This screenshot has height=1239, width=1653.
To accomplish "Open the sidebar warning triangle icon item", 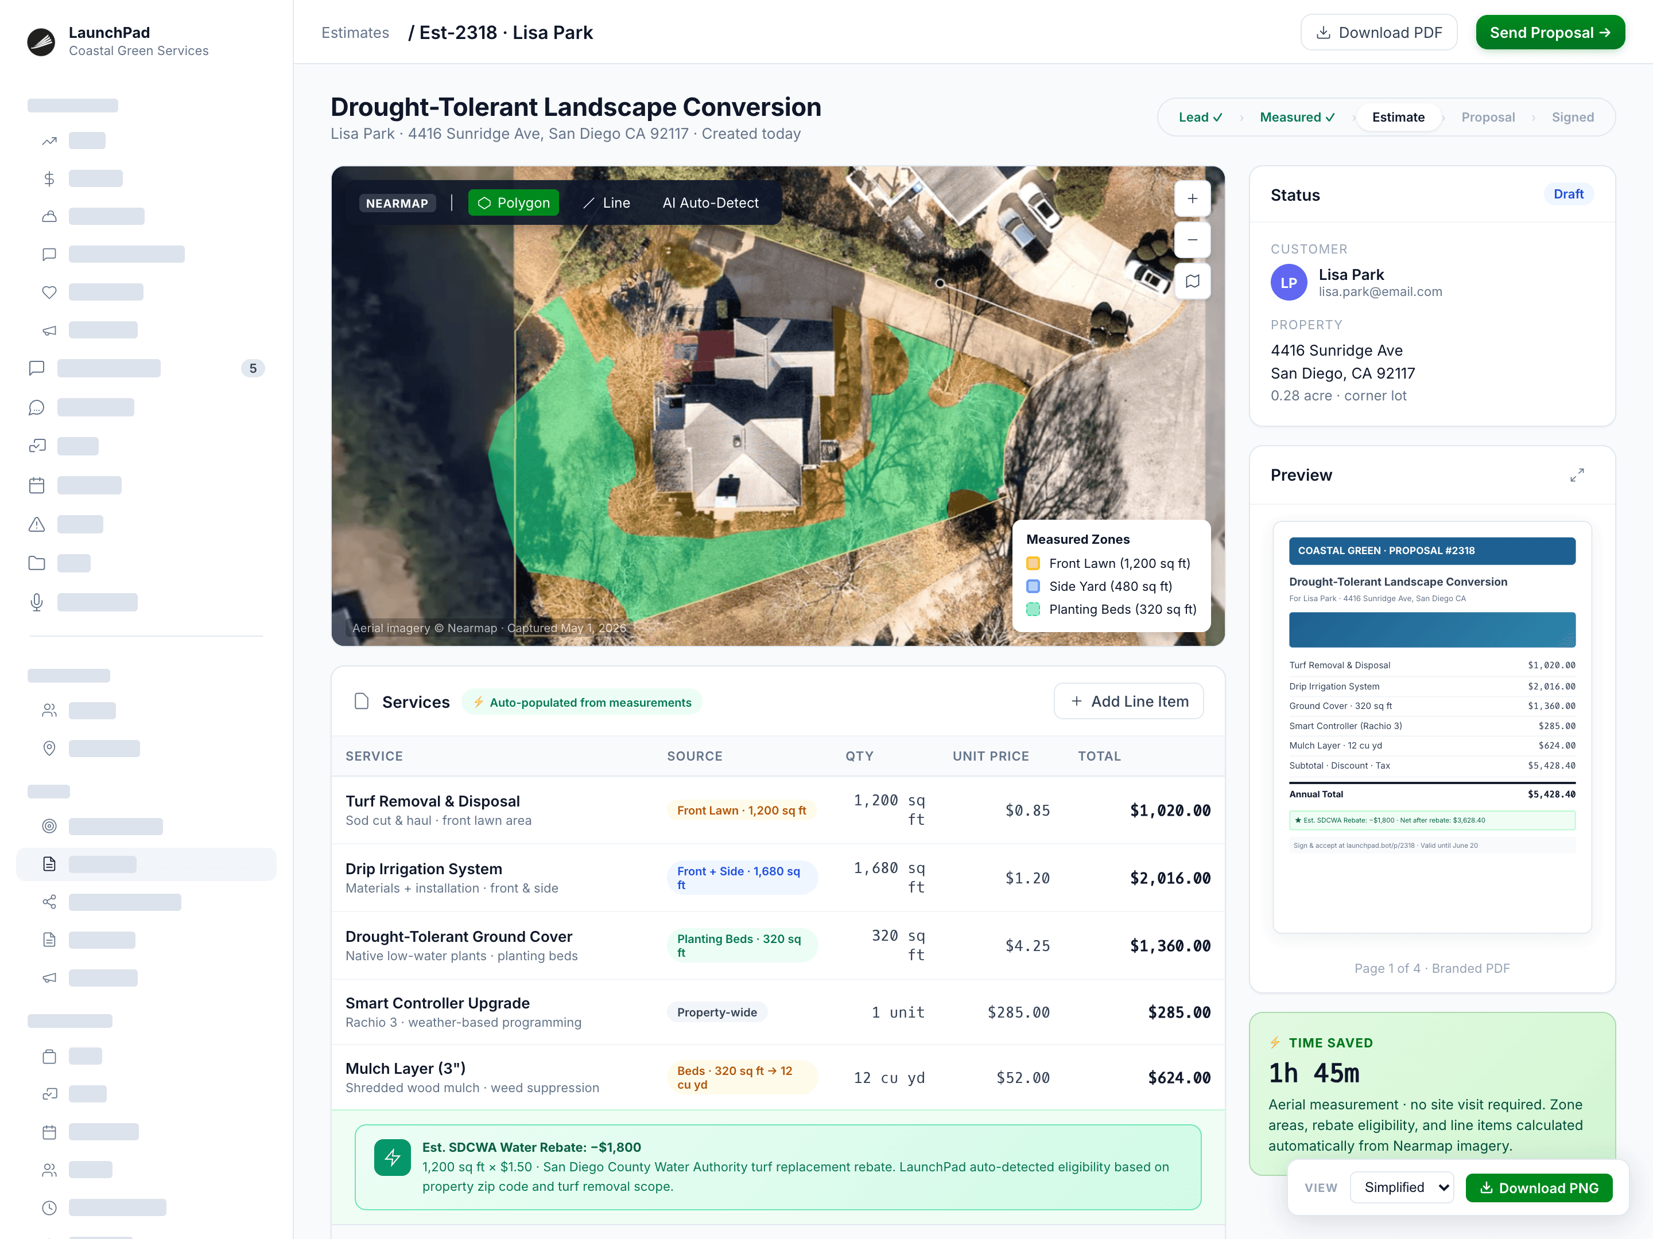I will tap(37, 524).
